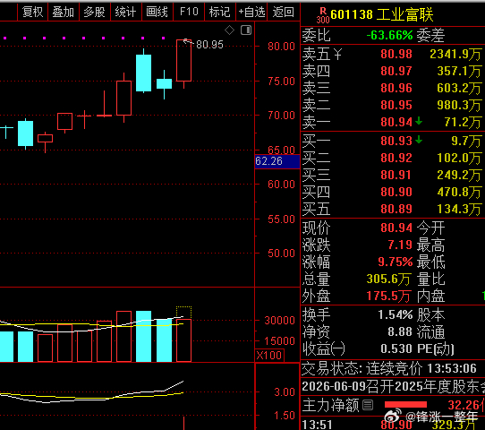
Task: Click the 买三 price 80.91
Action: tap(396, 176)
